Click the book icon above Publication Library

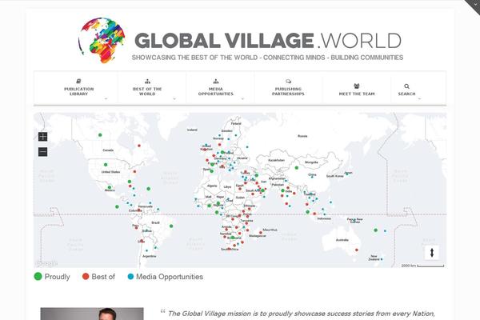(78, 81)
